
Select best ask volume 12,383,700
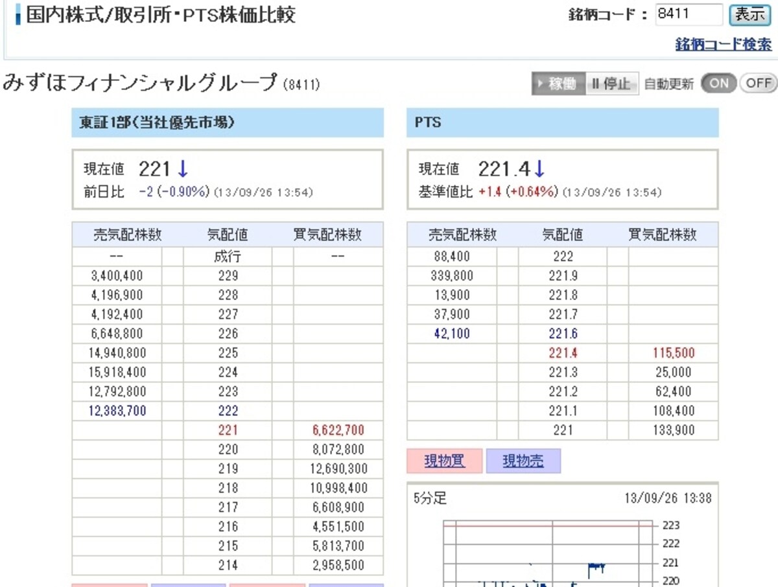[x=116, y=411]
